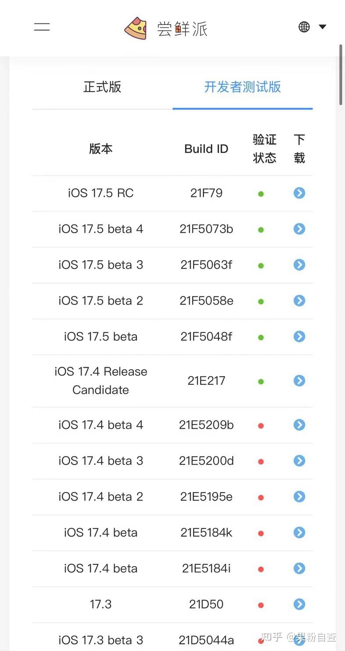345x651 pixels.
Task: Open the globe language icon
Action: click(x=304, y=27)
